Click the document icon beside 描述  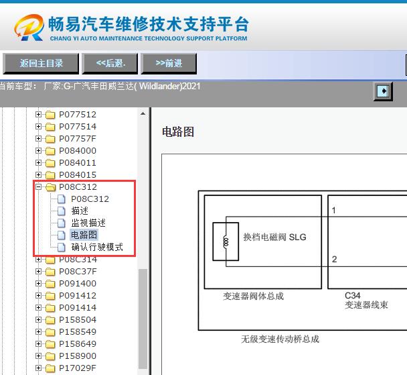(62, 211)
